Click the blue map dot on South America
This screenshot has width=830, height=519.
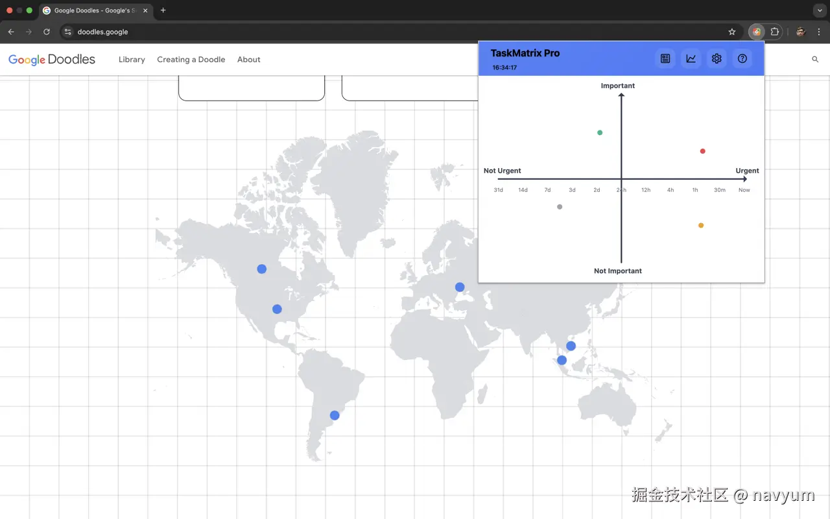click(x=335, y=415)
